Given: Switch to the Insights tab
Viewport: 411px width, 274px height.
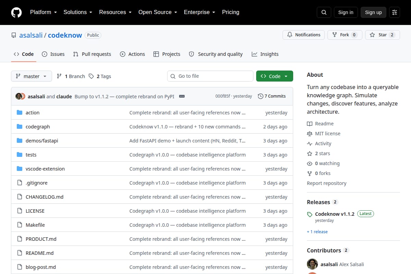Looking at the screenshot, I should (x=265, y=54).
